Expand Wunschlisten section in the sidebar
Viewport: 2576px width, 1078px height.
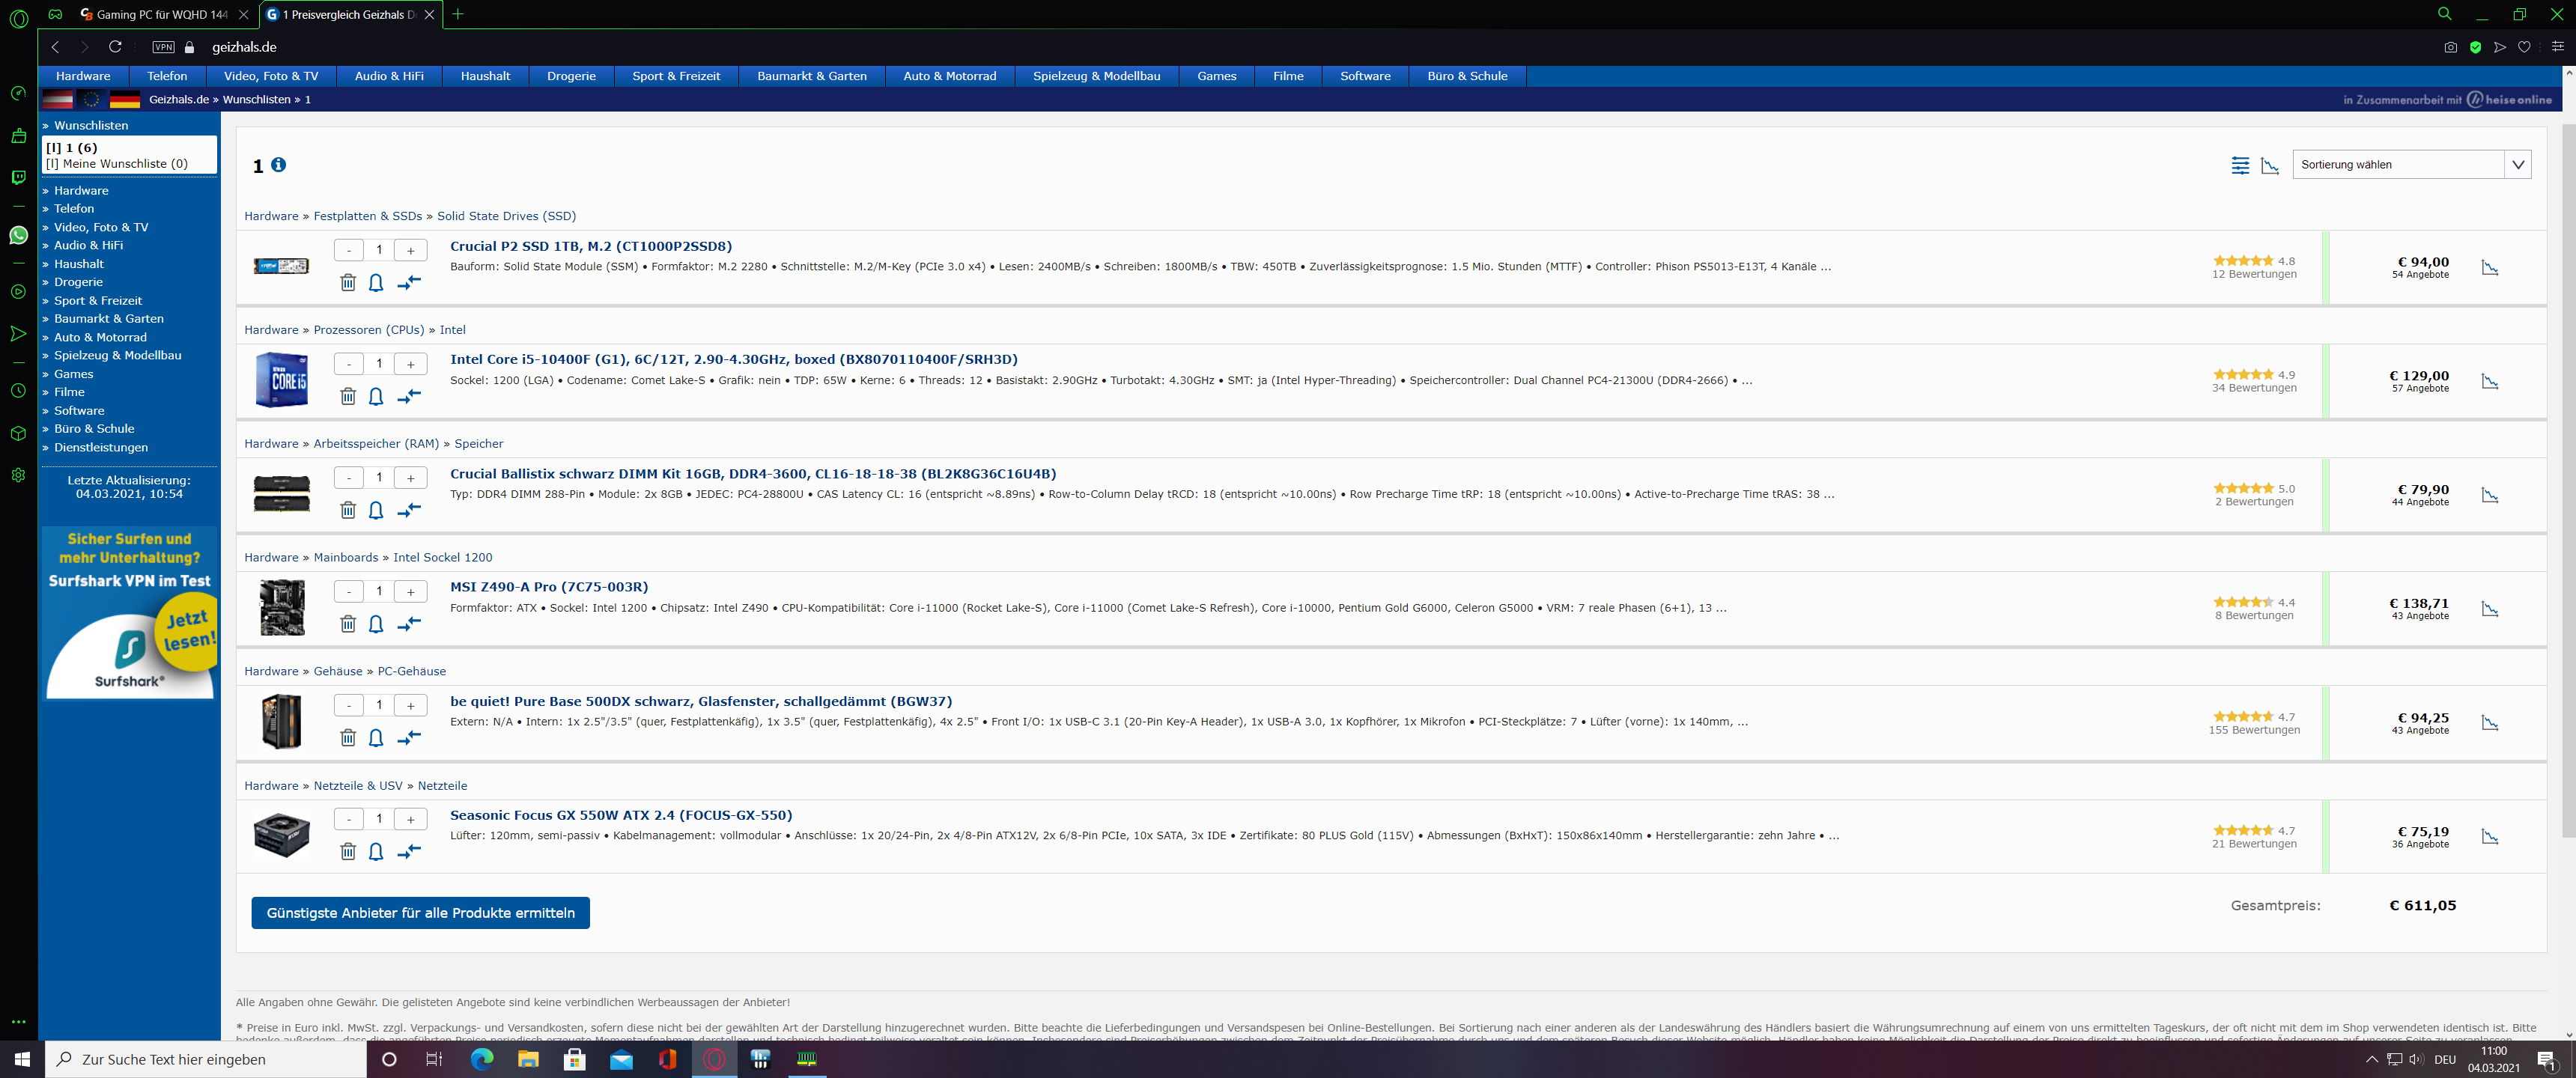point(91,125)
